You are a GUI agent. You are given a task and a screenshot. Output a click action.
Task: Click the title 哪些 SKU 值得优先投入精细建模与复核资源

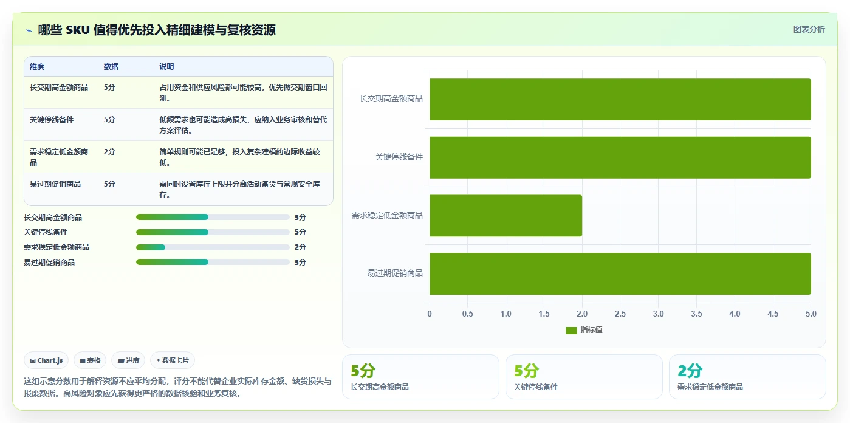[x=157, y=30]
